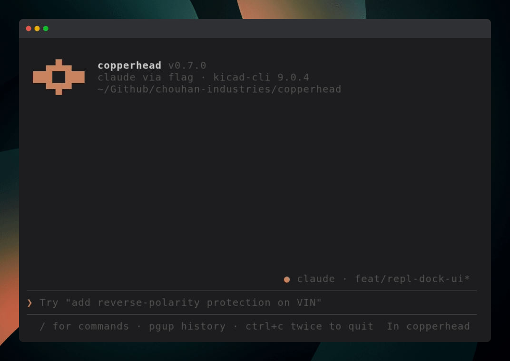This screenshot has width=510, height=361.
Task: Click the prompt chevron icon
Action: [29, 303]
